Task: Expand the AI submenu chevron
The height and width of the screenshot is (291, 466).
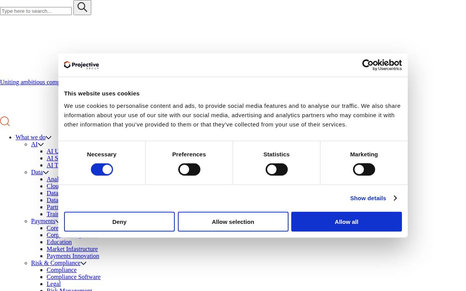Action: pos(41,145)
